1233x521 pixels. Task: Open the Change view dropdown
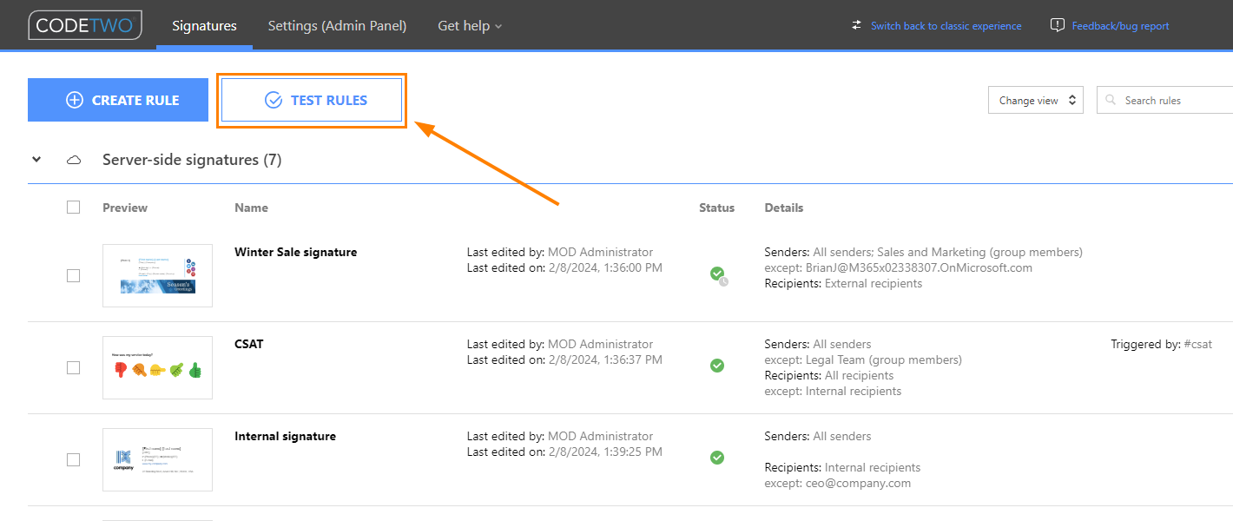[x=1036, y=101]
